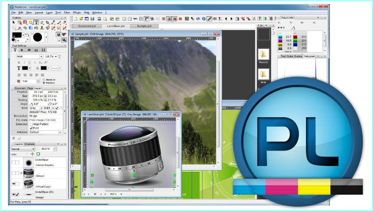This screenshot has height=211, width=373.
Task: Open the Layer menu
Action: pyautogui.click(x=49, y=12)
